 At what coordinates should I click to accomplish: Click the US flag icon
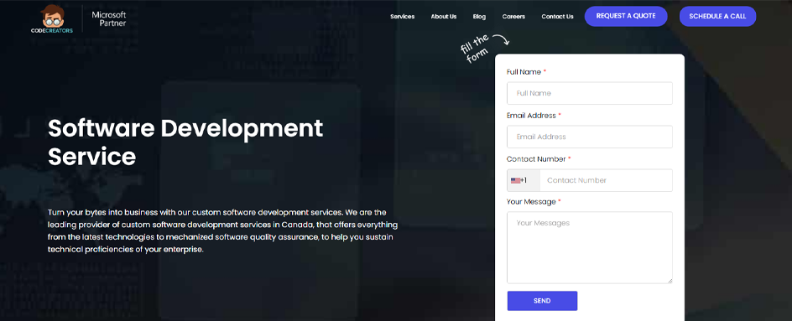pos(515,180)
